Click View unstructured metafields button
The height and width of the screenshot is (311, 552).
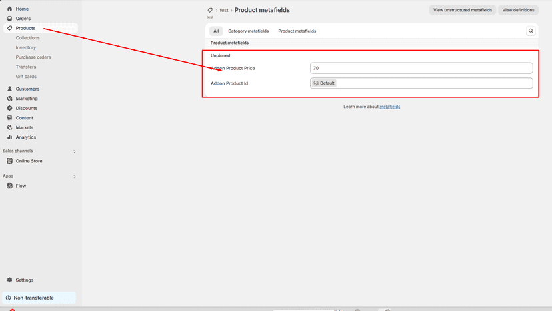point(462,10)
